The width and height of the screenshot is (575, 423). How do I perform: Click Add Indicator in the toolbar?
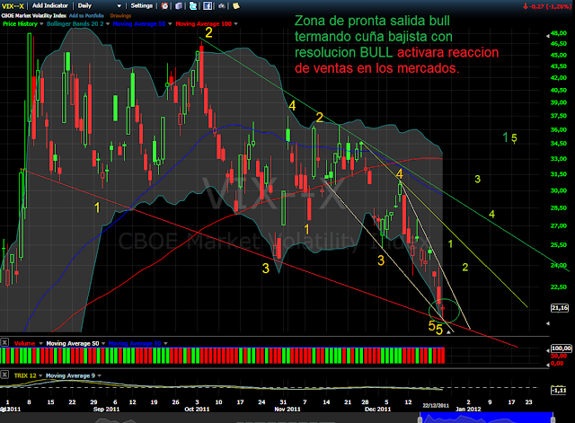tap(50, 6)
